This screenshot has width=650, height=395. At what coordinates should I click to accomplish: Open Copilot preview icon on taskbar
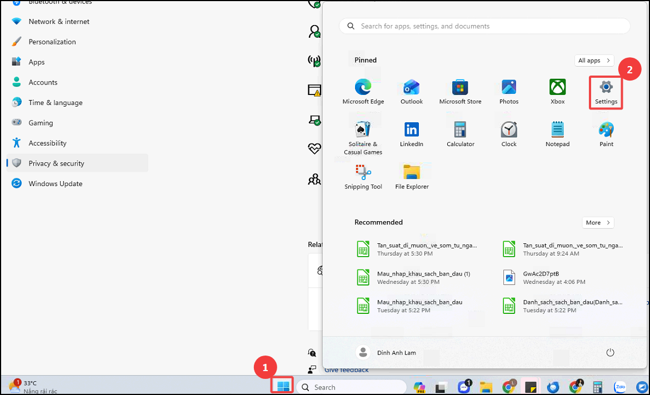(x=419, y=388)
